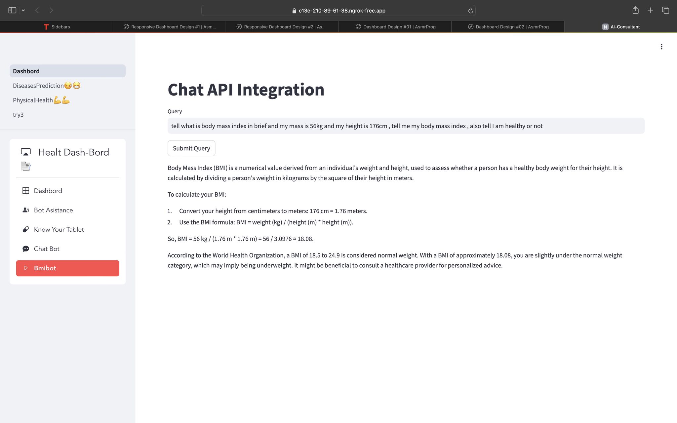Image resolution: width=677 pixels, height=423 pixels.
Task: Click the Know Your Tablet pill icon
Action: click(x=25, y=229)
